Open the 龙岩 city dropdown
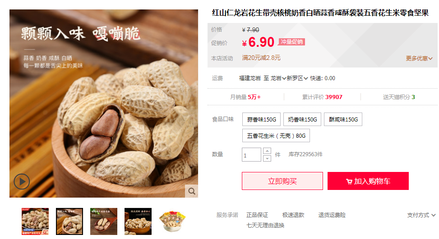 click(278, 78)
